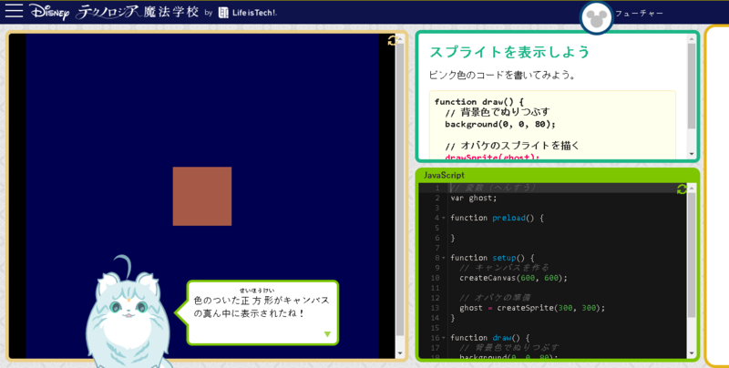The image size is (729, 368).
Task: Click the JavaScript tab label
Action: coord(444,175)
